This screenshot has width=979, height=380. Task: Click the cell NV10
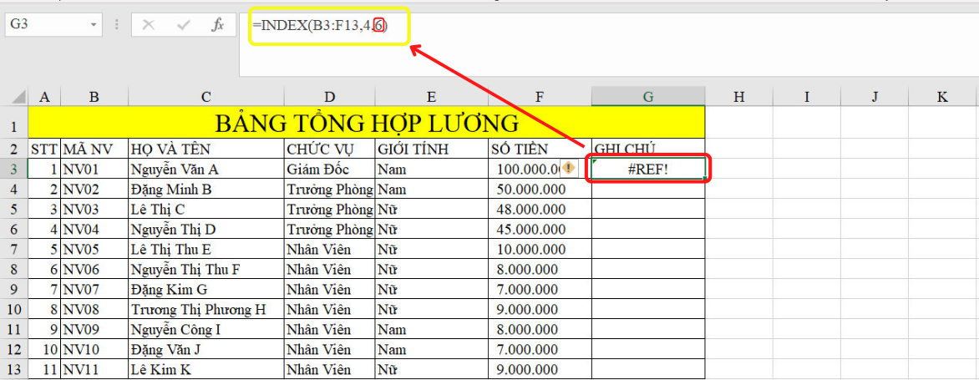pyautogui.click(x=94, y=349)
